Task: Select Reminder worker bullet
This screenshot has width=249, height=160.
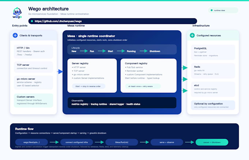Action: click(134, 71)
